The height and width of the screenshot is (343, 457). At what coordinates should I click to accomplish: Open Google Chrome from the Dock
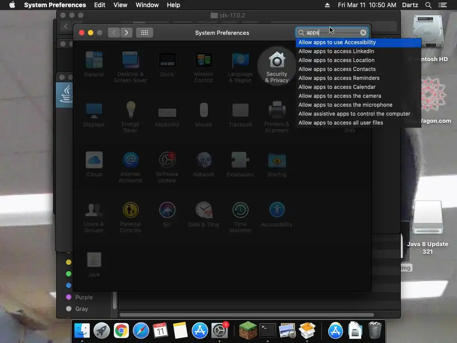[x=121, y=330]
